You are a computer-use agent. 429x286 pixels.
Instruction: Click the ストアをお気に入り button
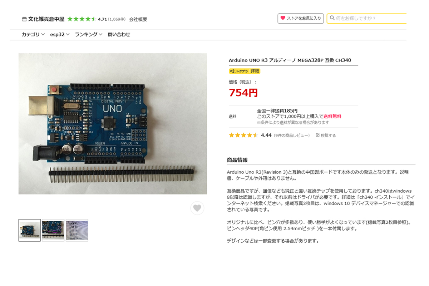(301, 18)
